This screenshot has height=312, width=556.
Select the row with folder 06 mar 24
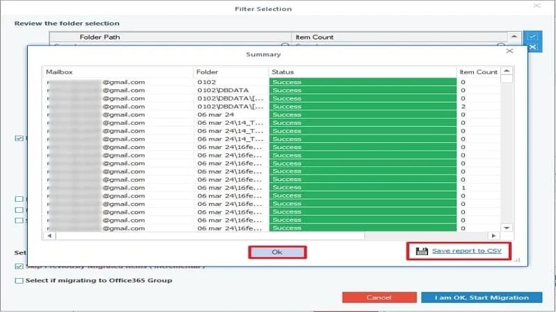[x=272, y=114]
